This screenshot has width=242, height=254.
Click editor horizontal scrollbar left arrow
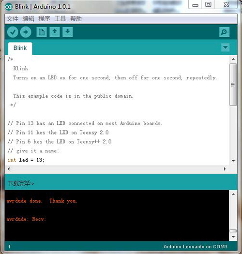(x=9, y=169)
